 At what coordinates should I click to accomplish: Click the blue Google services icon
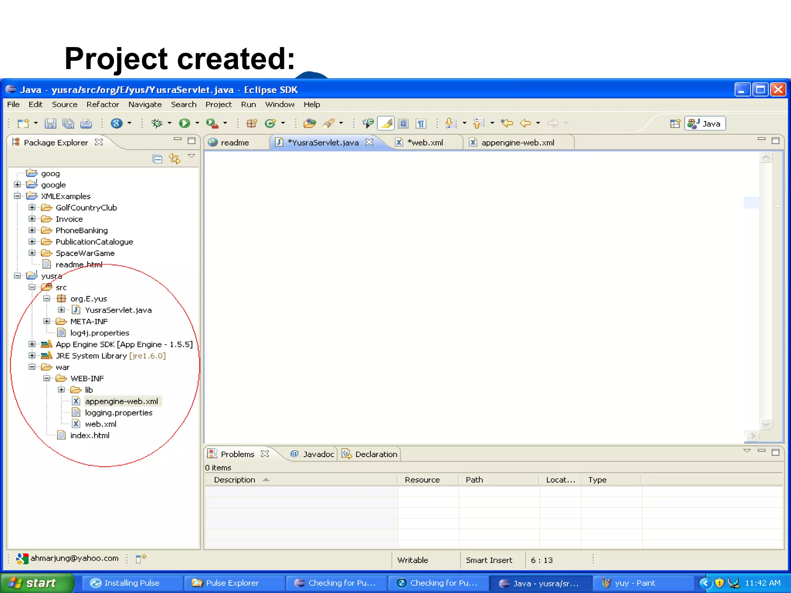tap(117, 123)
